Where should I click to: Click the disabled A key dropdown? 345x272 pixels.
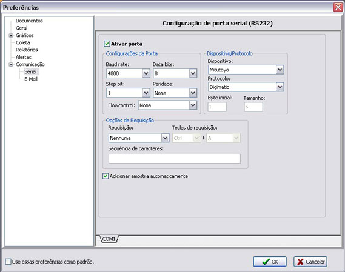pyautogui.click(x=224, y=138)
